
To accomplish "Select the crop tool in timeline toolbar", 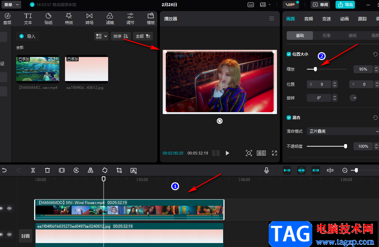I will (x=119, y=171).
